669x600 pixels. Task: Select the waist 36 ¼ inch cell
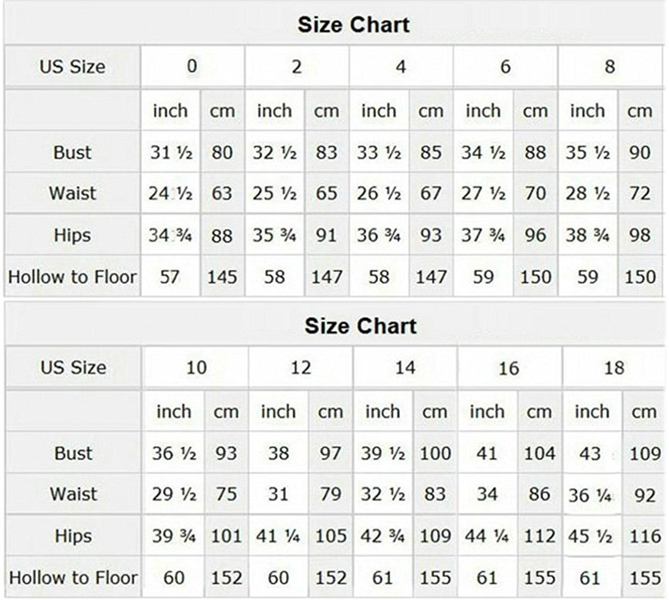(x=590, y=495)
